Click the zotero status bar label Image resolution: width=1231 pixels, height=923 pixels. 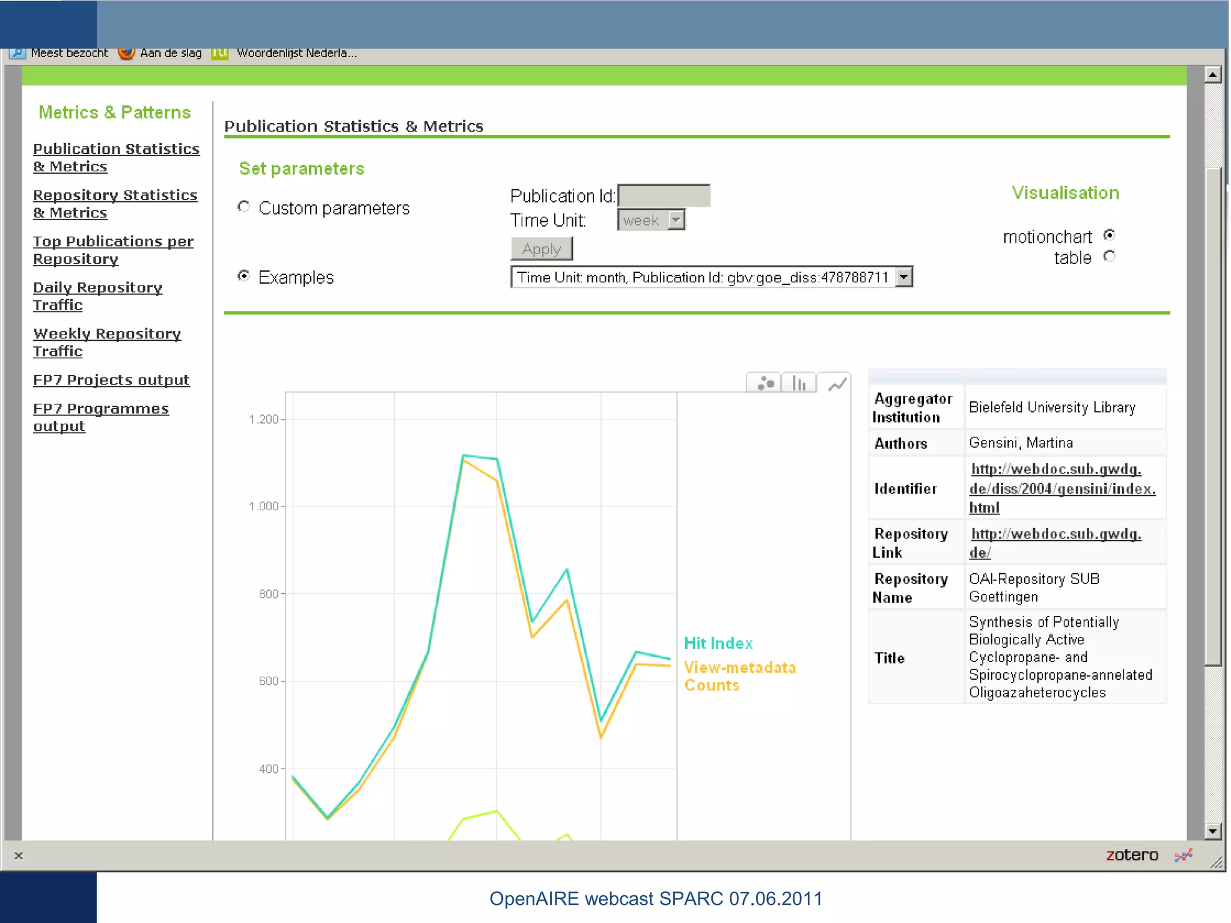1132,854
